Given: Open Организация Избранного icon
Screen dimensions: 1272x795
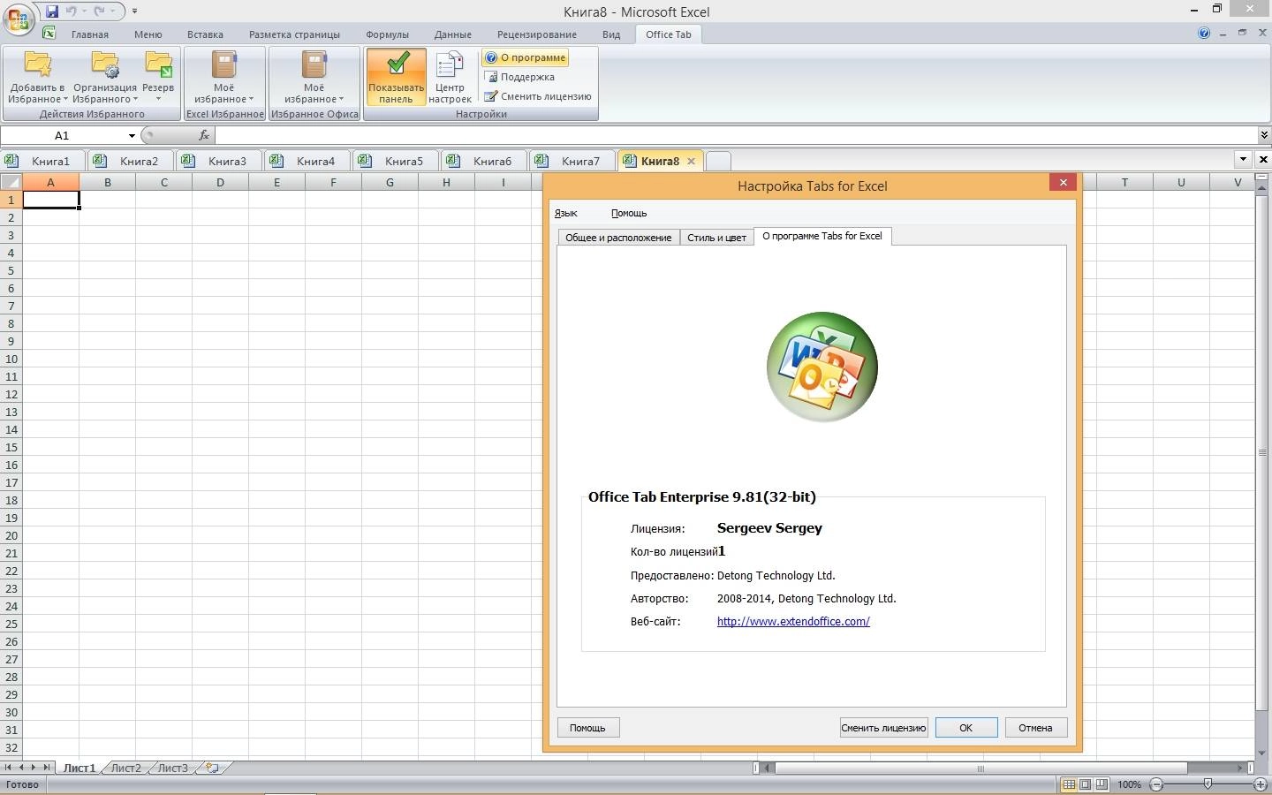Looking at the screenshot, I should pyautogui.click(x=105, y=66).
